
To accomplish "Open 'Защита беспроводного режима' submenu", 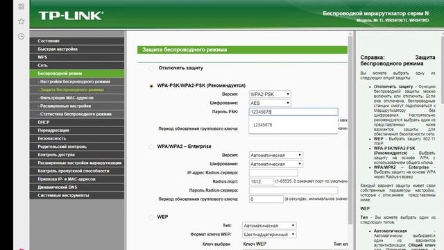I will pyautogui.click(x=77, y=90).
